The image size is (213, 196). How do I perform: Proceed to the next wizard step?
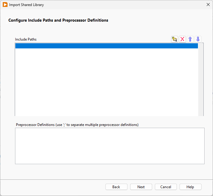coord(141,187)
